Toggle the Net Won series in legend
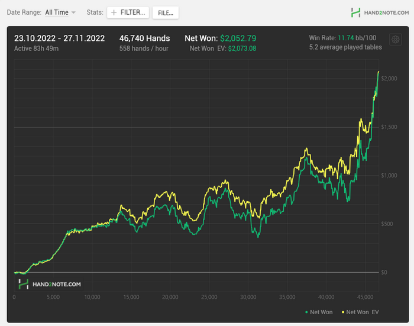Screen dimensions: 414x326 point(321,312)
